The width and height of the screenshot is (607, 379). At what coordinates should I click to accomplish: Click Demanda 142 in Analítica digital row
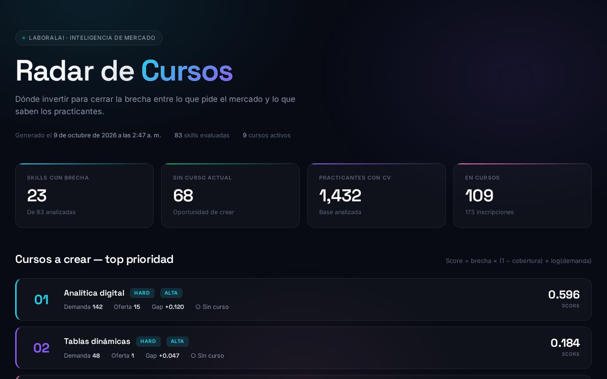(x=83, y=307)
